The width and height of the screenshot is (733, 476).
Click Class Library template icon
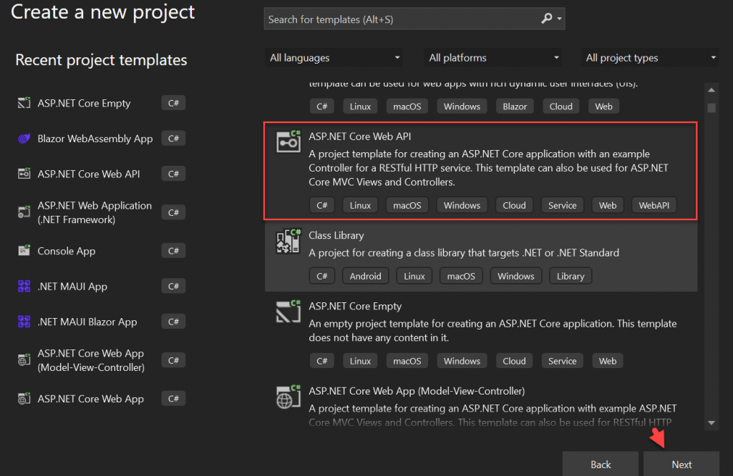pyautogui.click(x=288, y=241)
